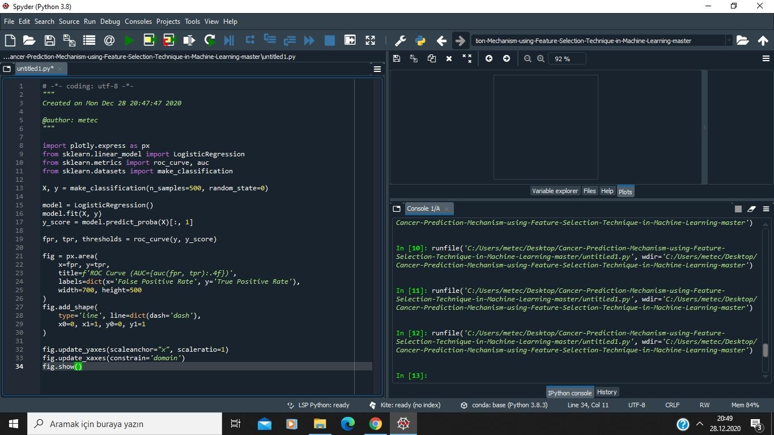Switch to the History tab
The width and height of the screenshot is (774, 435).
tap(606, 392)
